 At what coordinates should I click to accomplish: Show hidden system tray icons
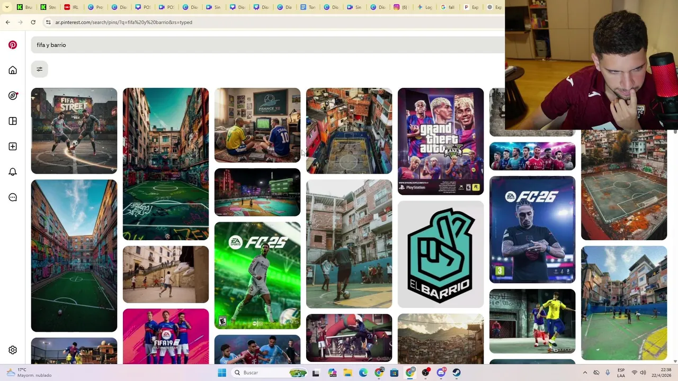click(585, 373)
